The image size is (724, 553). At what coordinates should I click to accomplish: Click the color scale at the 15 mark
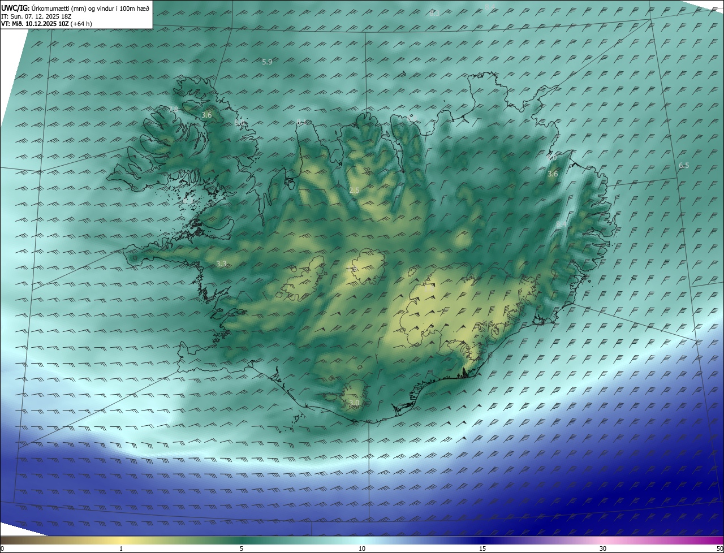[x=482, y=548]
